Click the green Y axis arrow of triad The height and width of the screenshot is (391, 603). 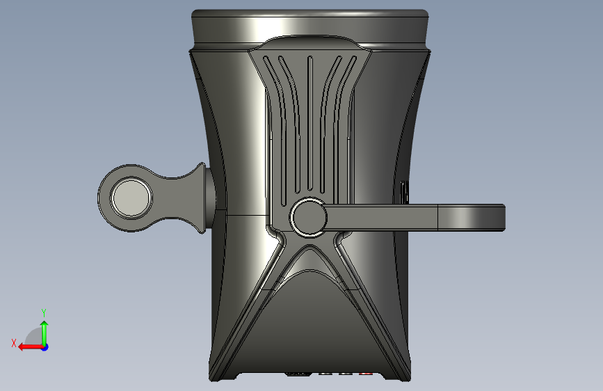[45, 333]
